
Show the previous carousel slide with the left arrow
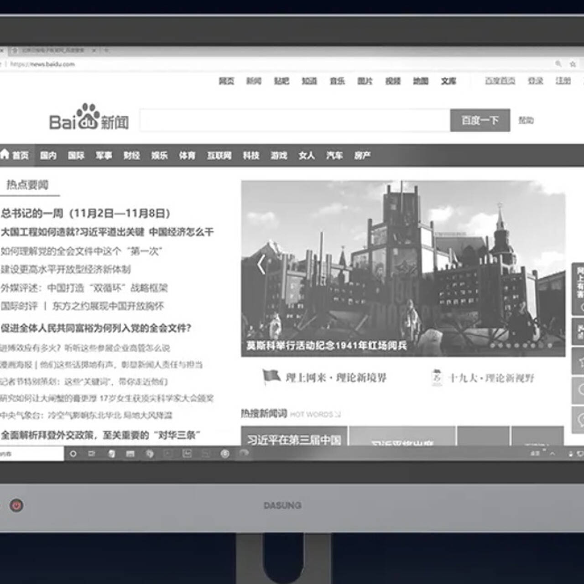pyautogui.click(x=261, y=265)
